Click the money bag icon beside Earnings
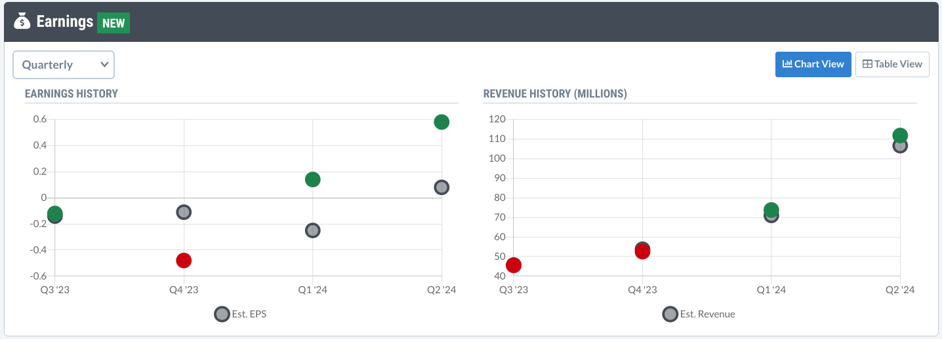The height and width of the screenshot is (339, 942). pyautogui.click(x=22, y=22)
